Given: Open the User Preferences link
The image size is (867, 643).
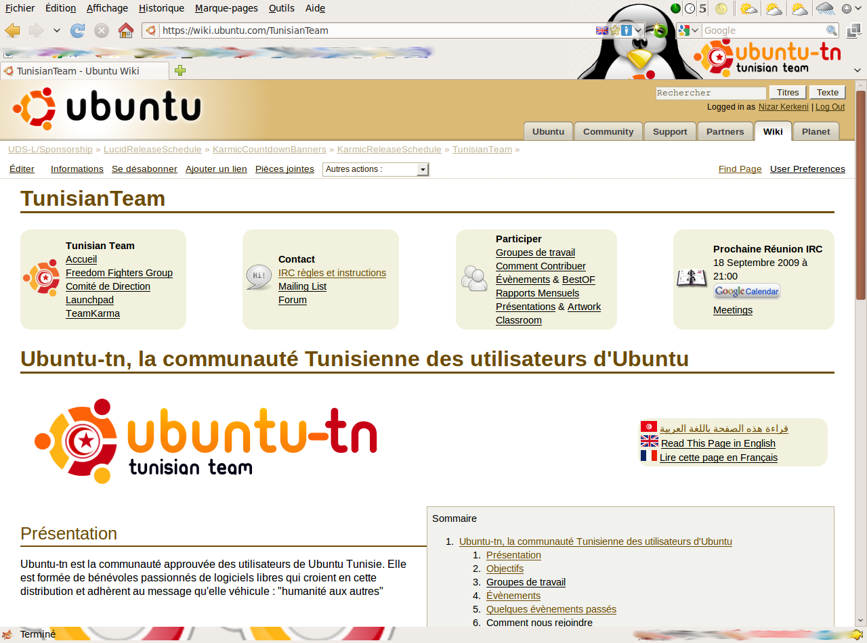Looking at the screenshot, I should click(807, 169).
